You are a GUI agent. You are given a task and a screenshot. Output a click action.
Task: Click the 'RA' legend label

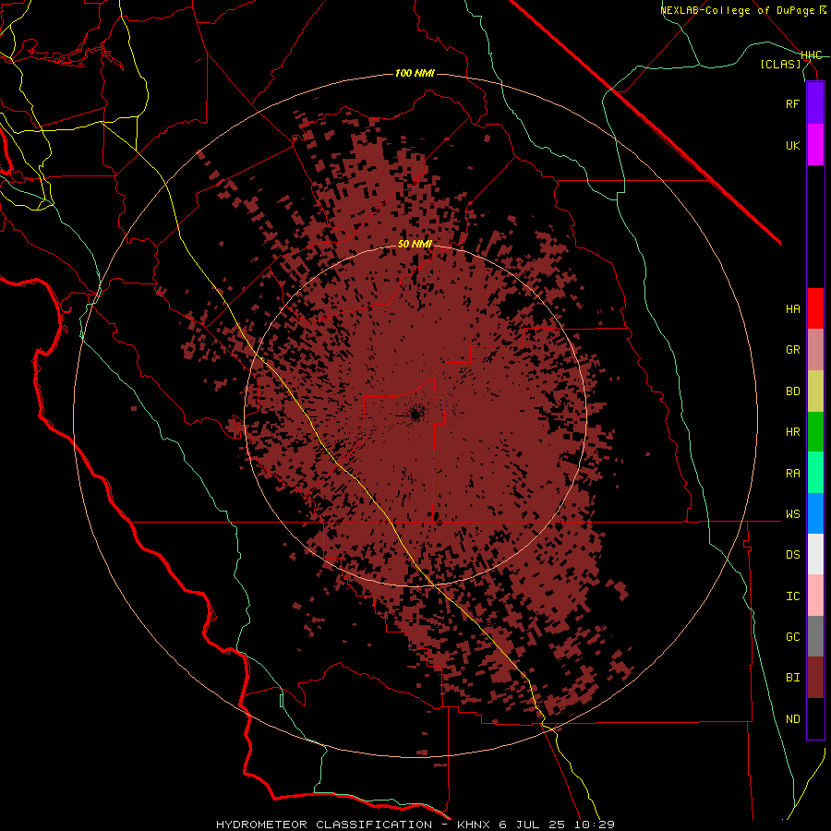pyautogui.click(x=792, y=474)
